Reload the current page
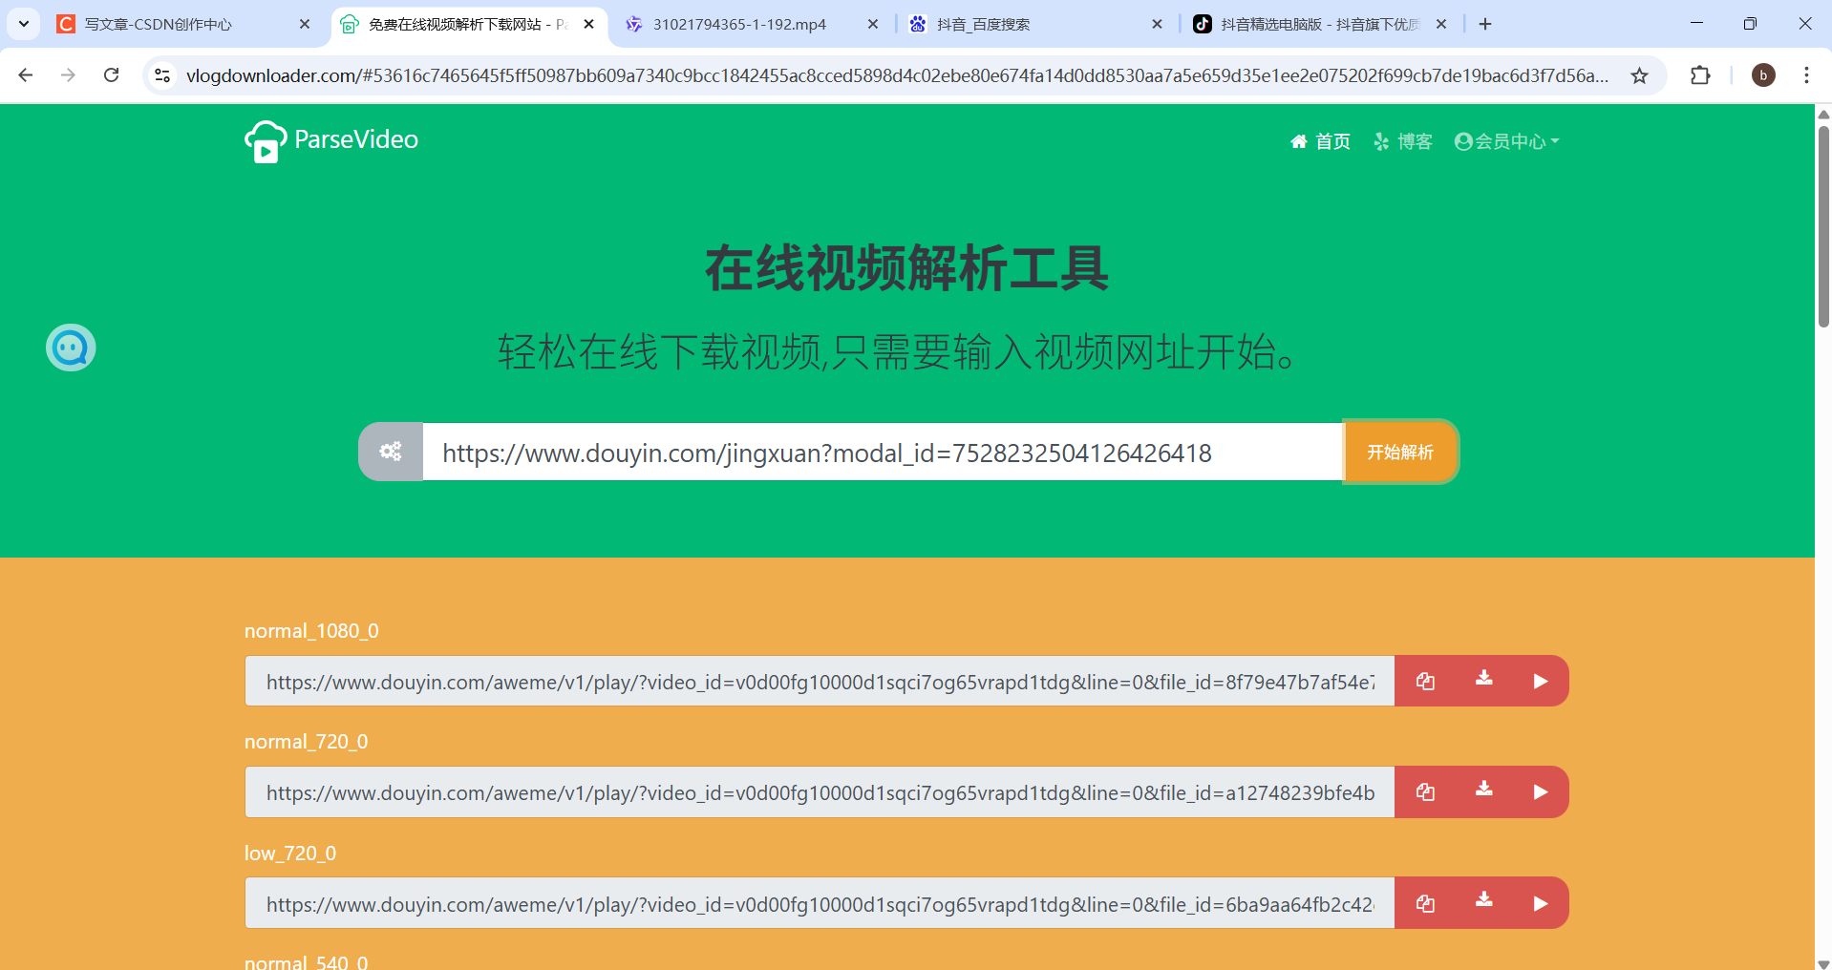The image size is (1832, 970). click(111, 74)
